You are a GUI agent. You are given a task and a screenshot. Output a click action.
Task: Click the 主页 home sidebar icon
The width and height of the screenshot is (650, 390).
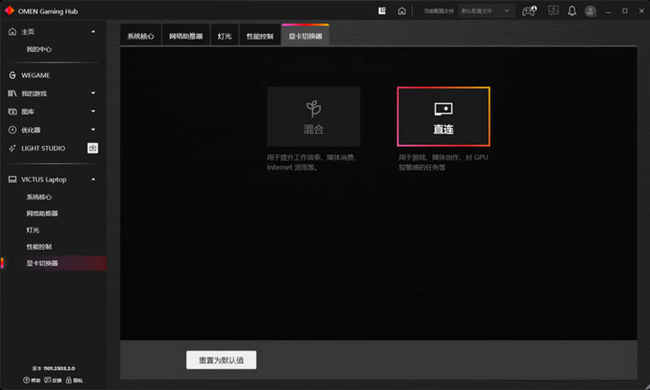pos(12,32)
